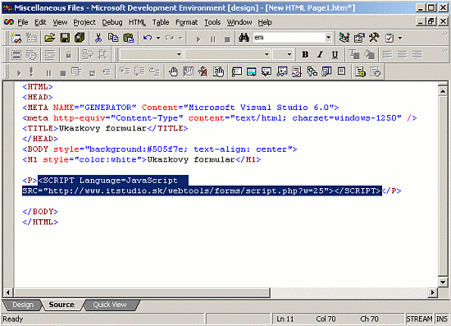This screenshot has width=451, height=326.
Task: Click the debug icon with yellow circle
Action: point(360,71)
